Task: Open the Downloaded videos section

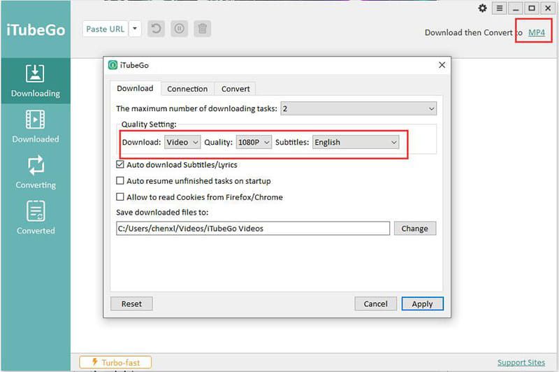Action: coord(36,127)
